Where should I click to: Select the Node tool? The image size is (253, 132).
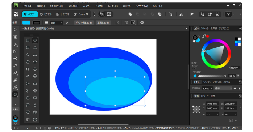pos(15,44)
